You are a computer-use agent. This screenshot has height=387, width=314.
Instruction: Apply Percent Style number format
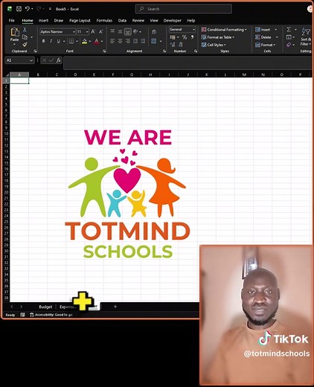pos(185,37)
